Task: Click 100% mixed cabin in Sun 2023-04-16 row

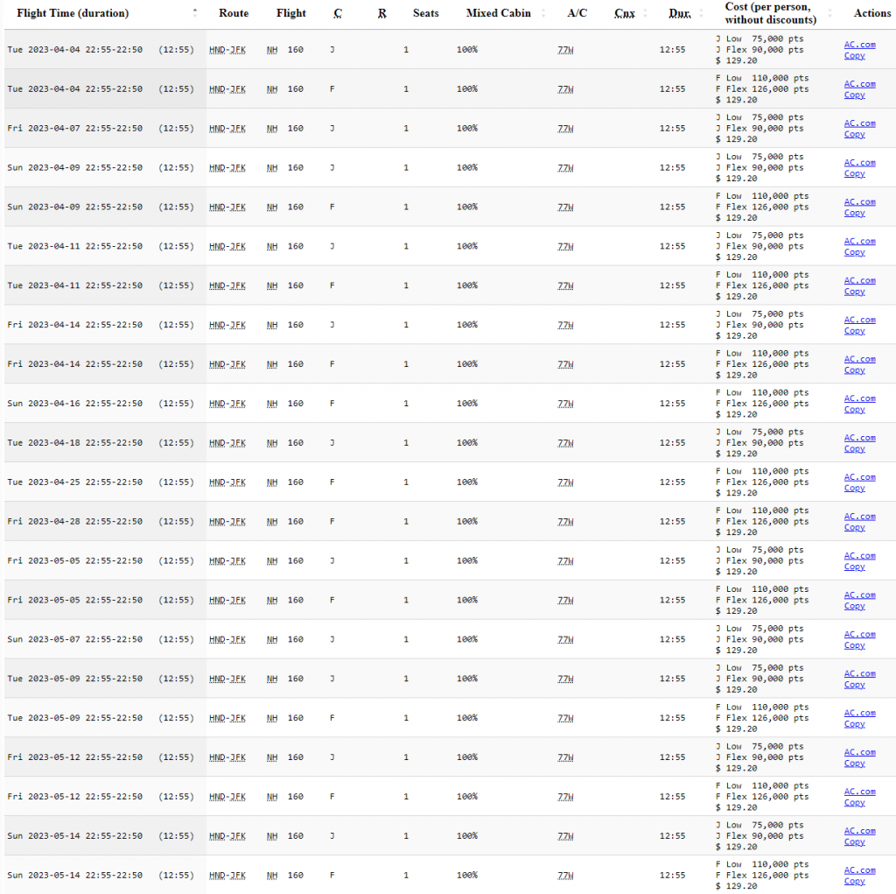Action: point(467,404)
